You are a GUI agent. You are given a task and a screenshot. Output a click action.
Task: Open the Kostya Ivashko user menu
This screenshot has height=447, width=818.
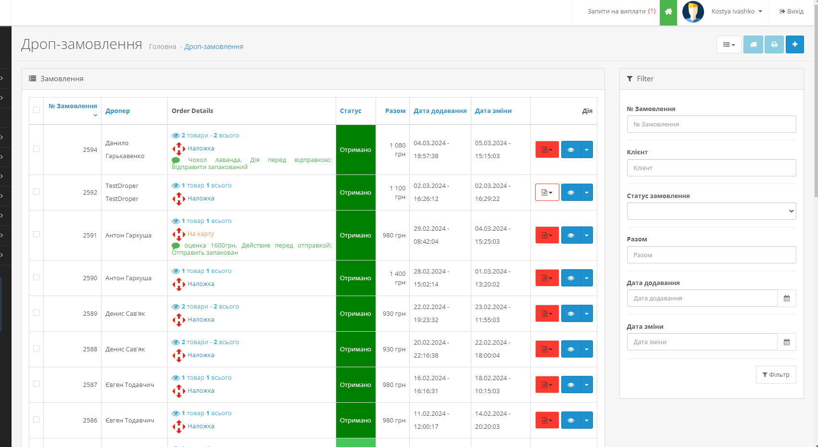(736, 12)
